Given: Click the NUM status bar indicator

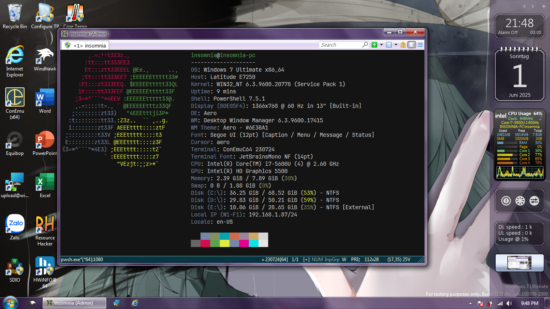Looking at the screenshot, I should coord(317,260).
